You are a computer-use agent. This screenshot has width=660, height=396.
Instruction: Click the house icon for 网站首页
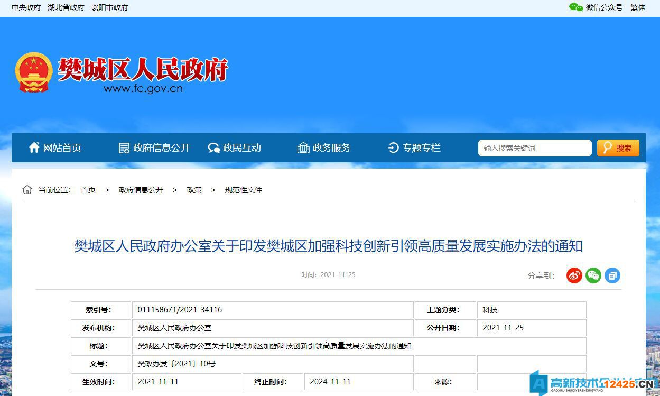coord(34,148)
